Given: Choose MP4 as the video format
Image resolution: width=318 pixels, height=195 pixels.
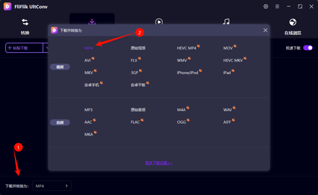Looking at the screenshot, I should [x=88, y=48].
